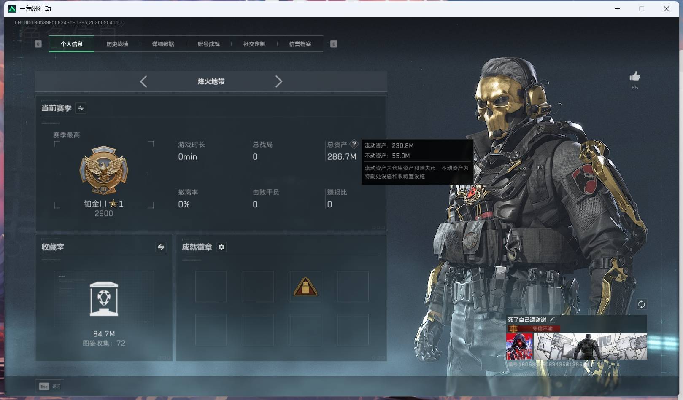Viewport: 683px width, 400px height.
Task: Open the 收藏室 display case icon
Action: pyautogui.click(x=104, y=299)
